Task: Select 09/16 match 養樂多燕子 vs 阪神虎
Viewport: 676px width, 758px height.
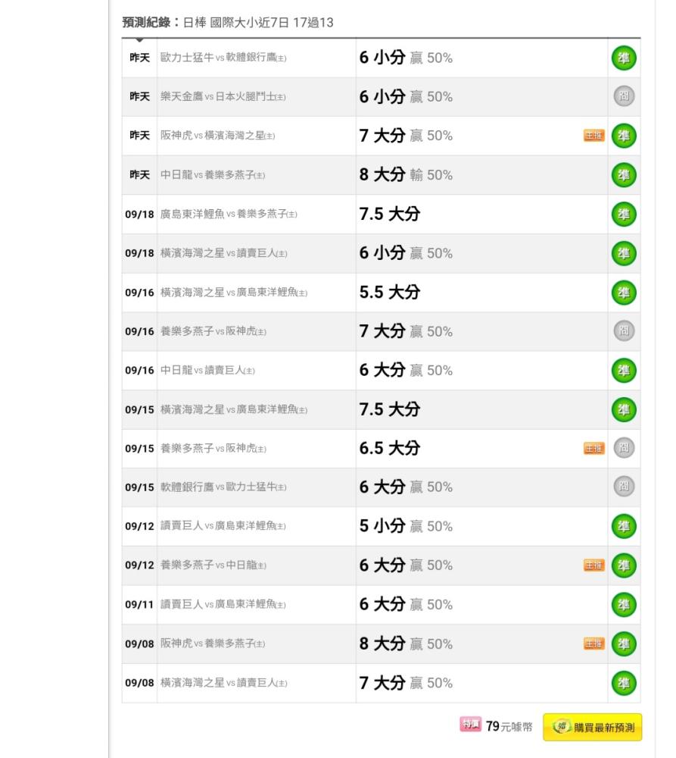Action: [213, 332]
